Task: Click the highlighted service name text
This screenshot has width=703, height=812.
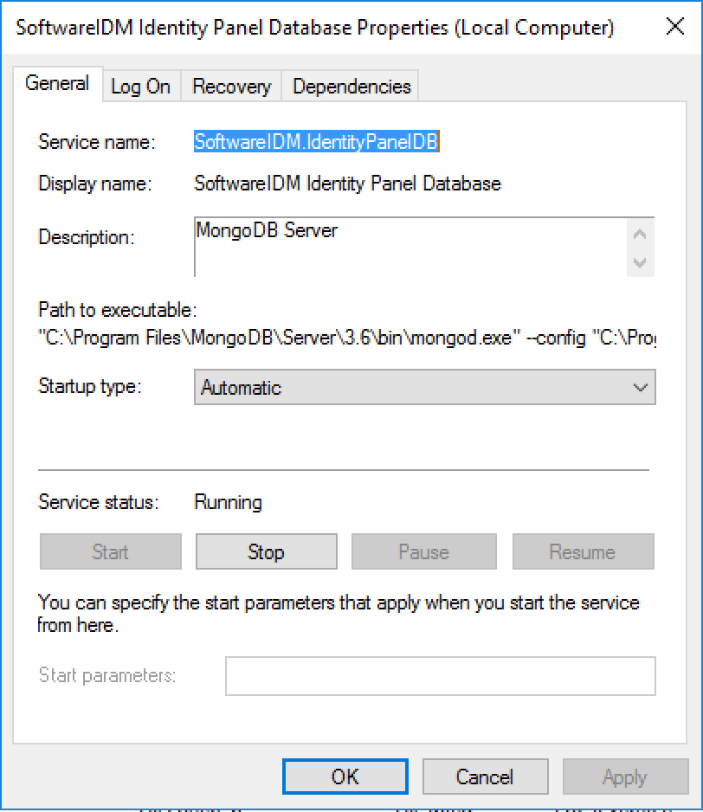Action: pos(317,142)
